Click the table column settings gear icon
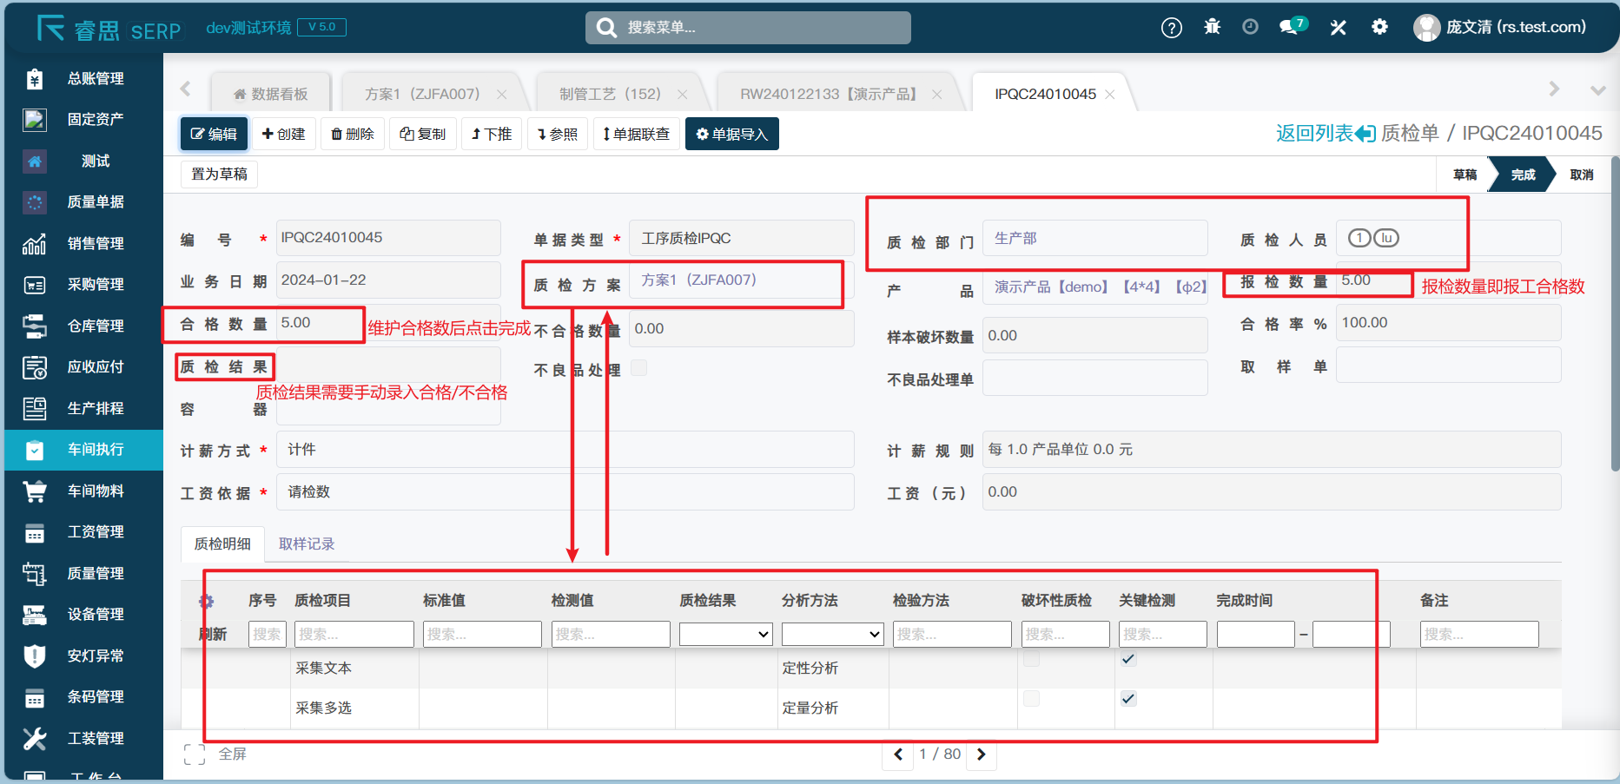 (x=206, y=601)
